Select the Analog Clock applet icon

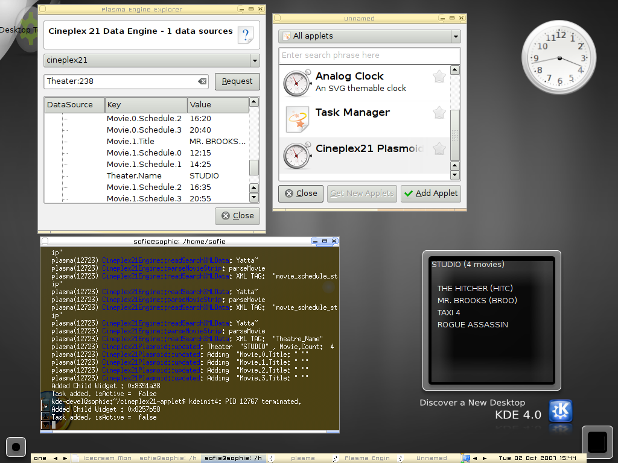297,83
